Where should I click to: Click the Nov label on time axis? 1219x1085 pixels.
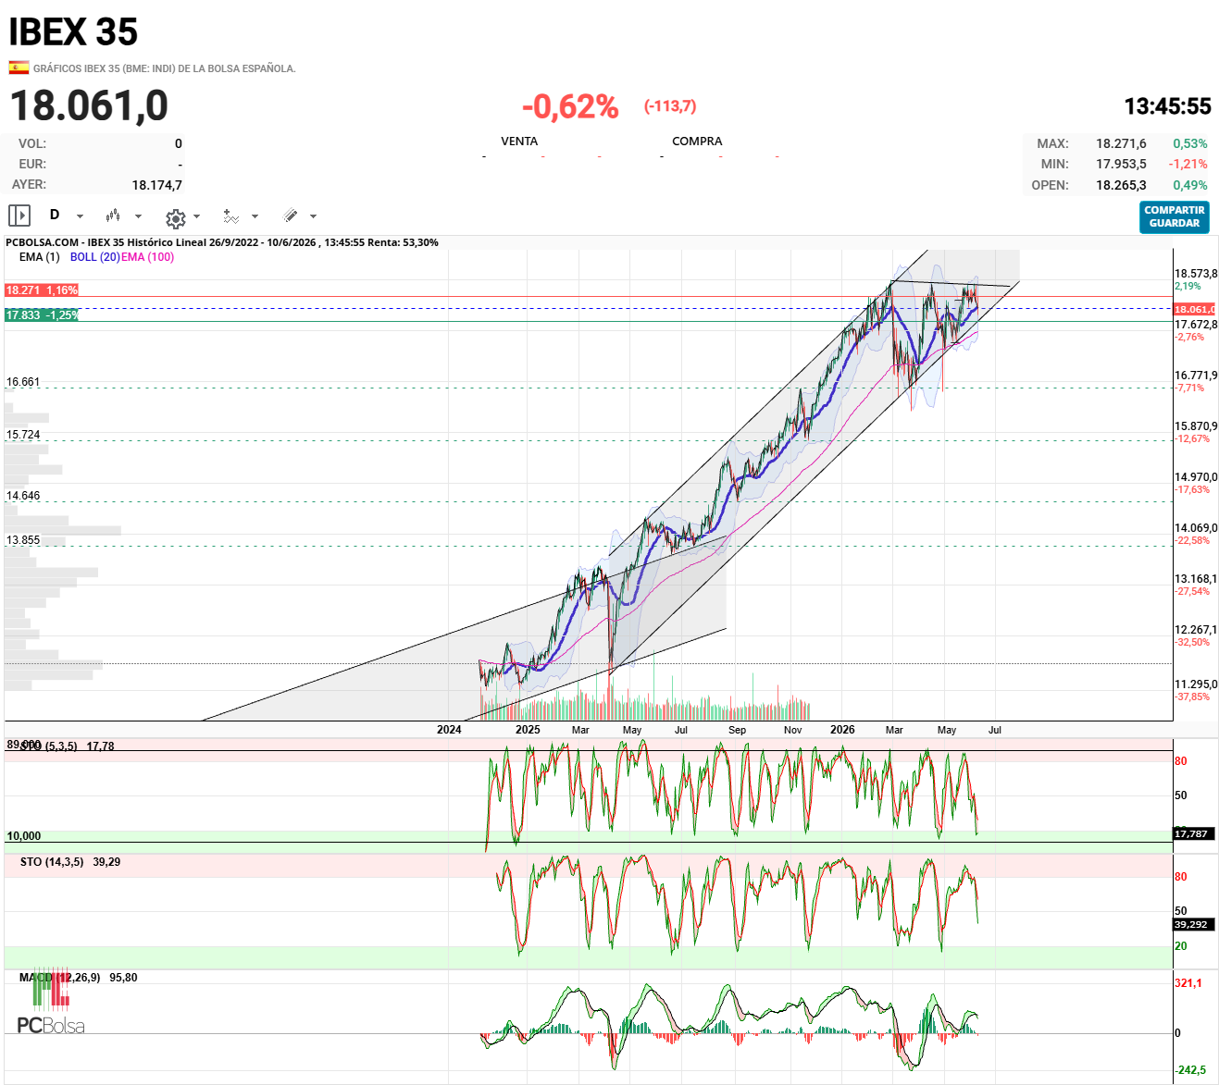click(x=792, y=730)
